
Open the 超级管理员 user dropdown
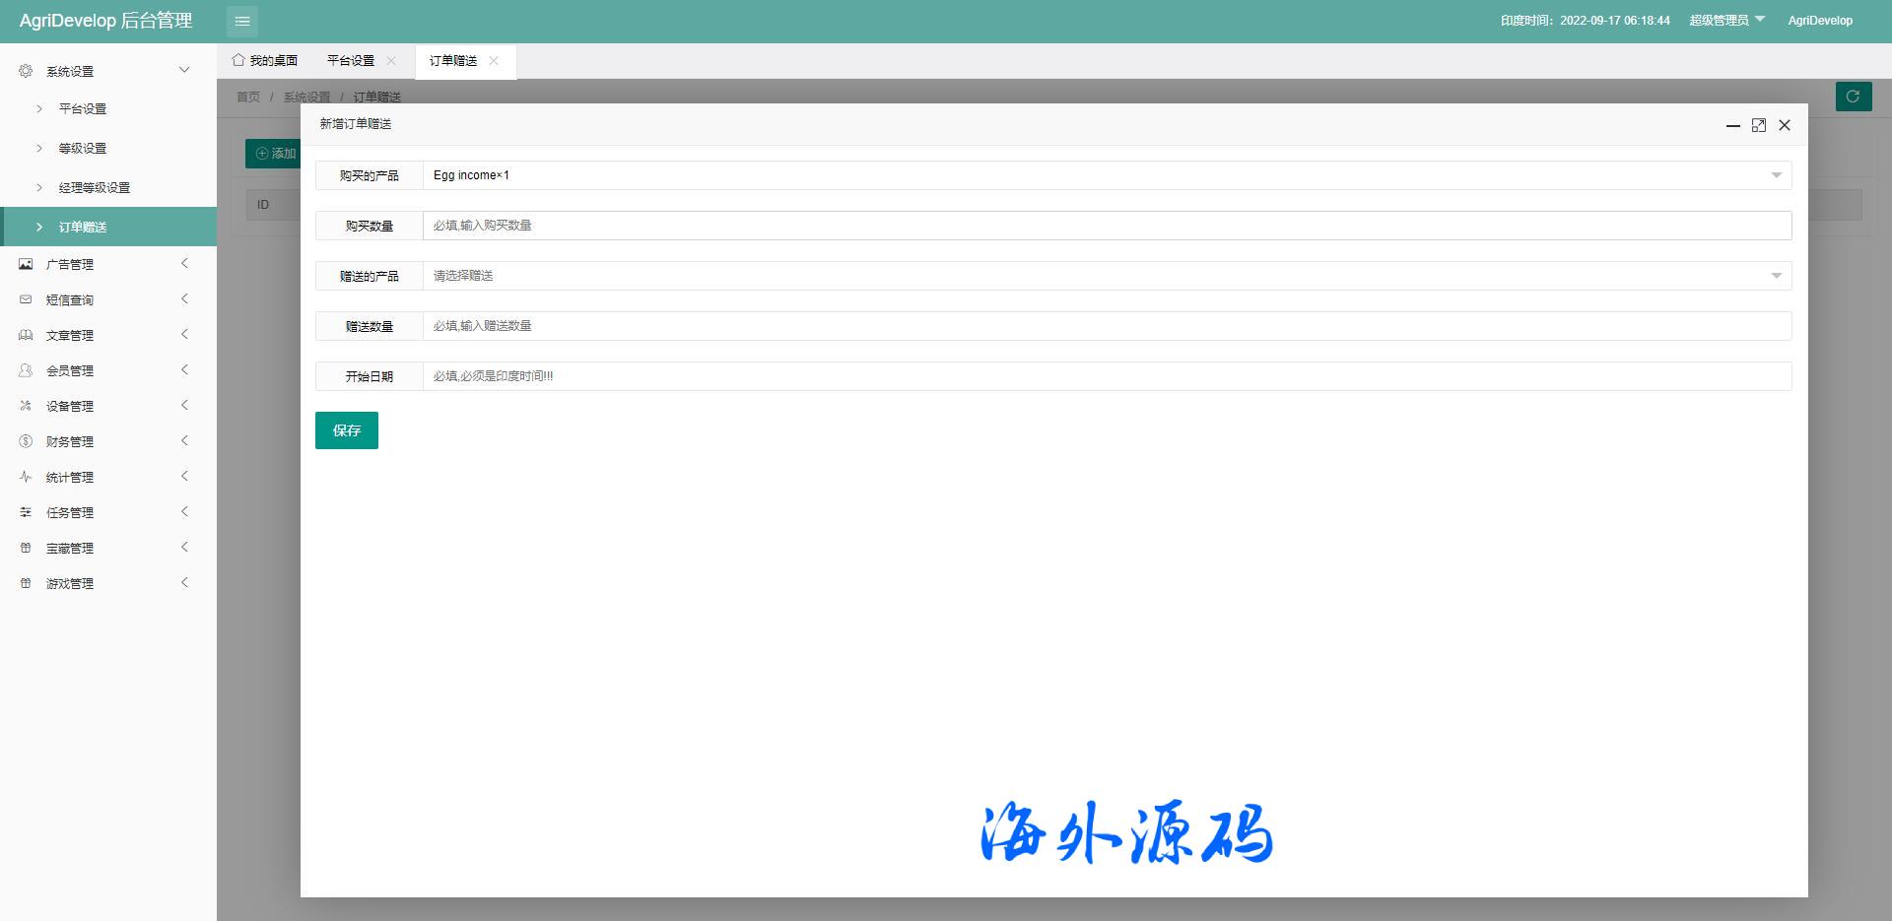[1726, 21]
